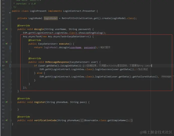The height and width of the screenshot is (136, 174).
Task: Click the execute method name on line 31
Action: [64, 44]
